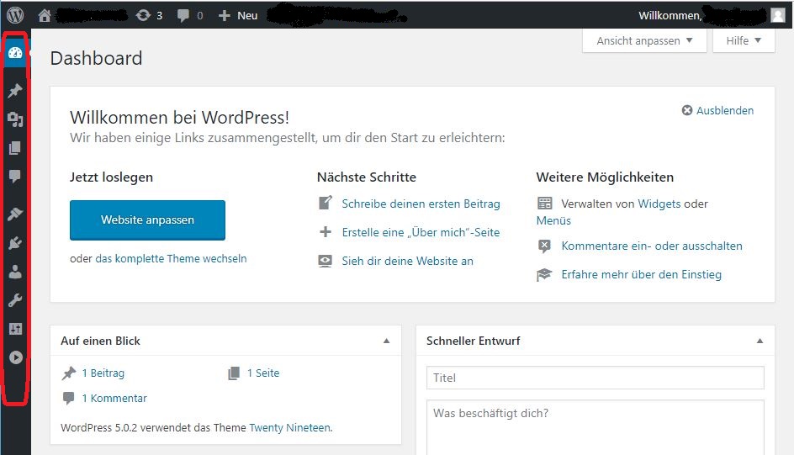Click Schreibe deinen ersten Beitrag link
This screenshot has height=455, width=794.
click(421, 204)
